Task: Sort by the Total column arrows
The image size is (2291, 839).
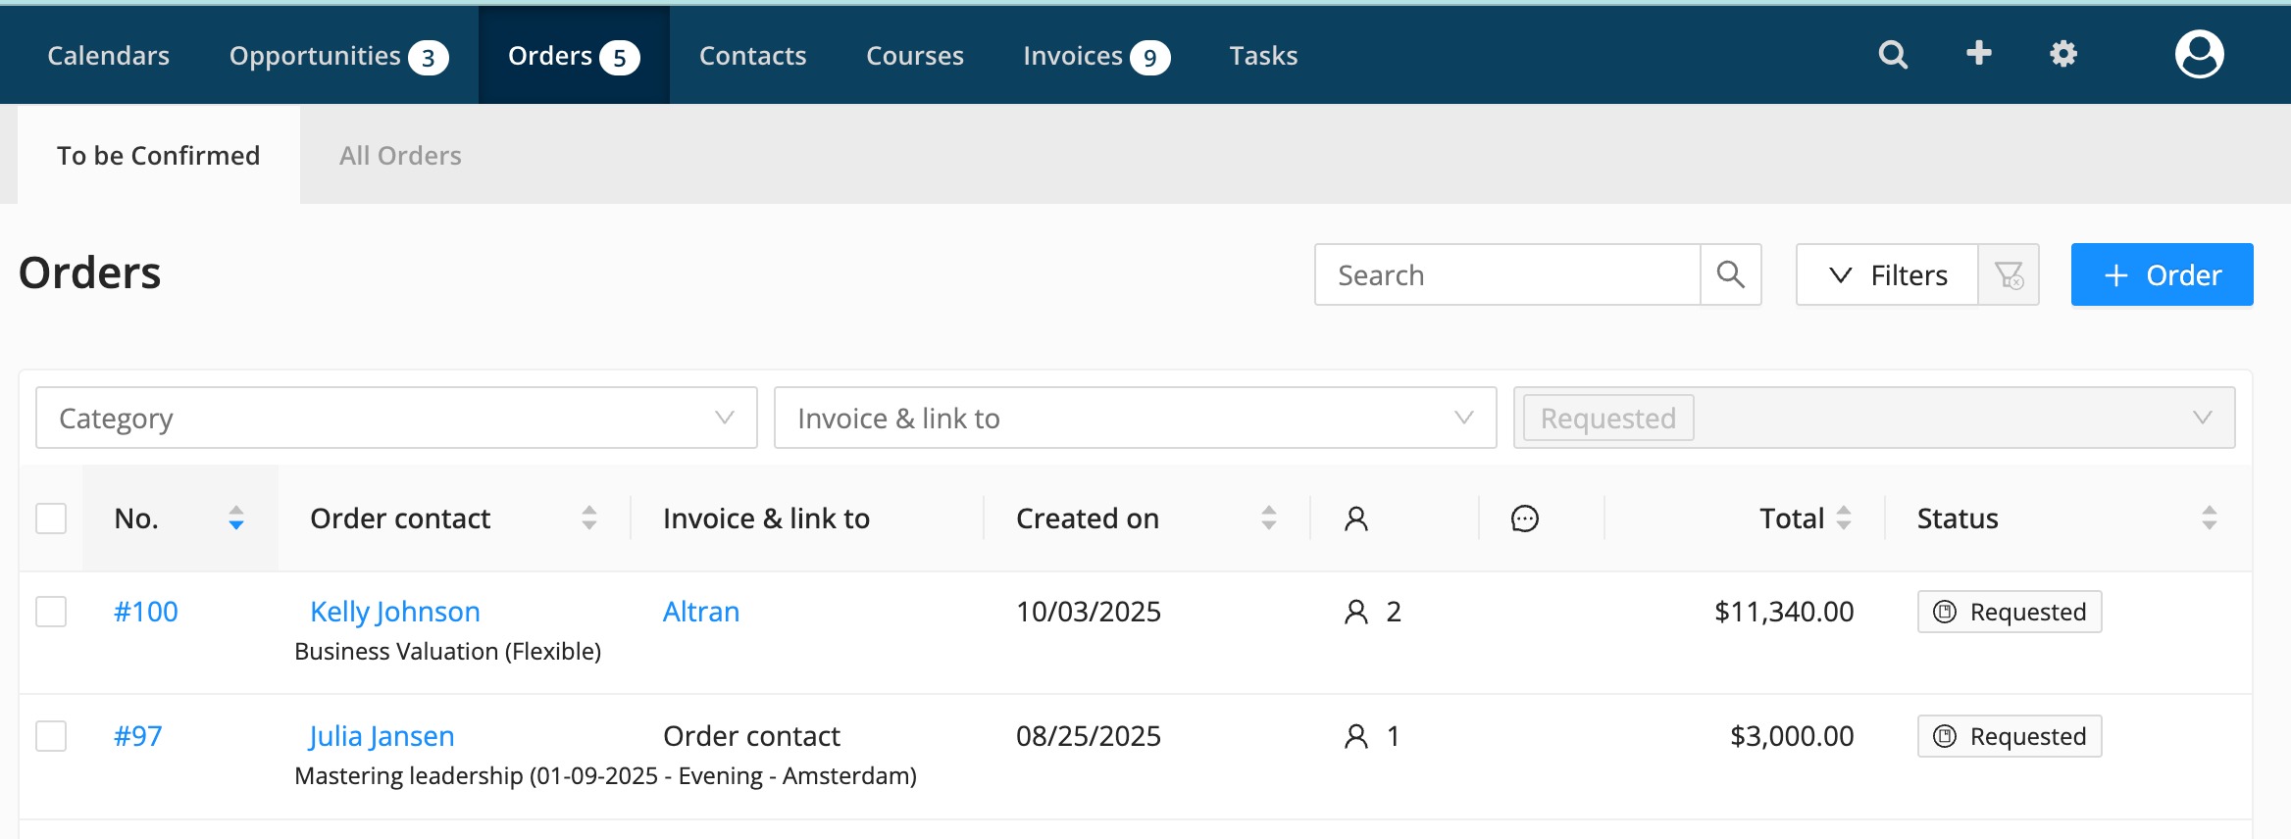Action: [x=1844, y=518]
